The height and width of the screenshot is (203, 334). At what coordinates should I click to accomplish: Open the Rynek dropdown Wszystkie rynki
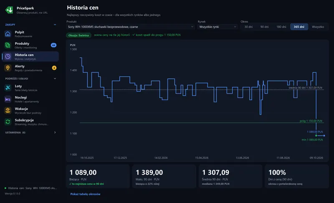pyautogui.click(x=218, y=27)
